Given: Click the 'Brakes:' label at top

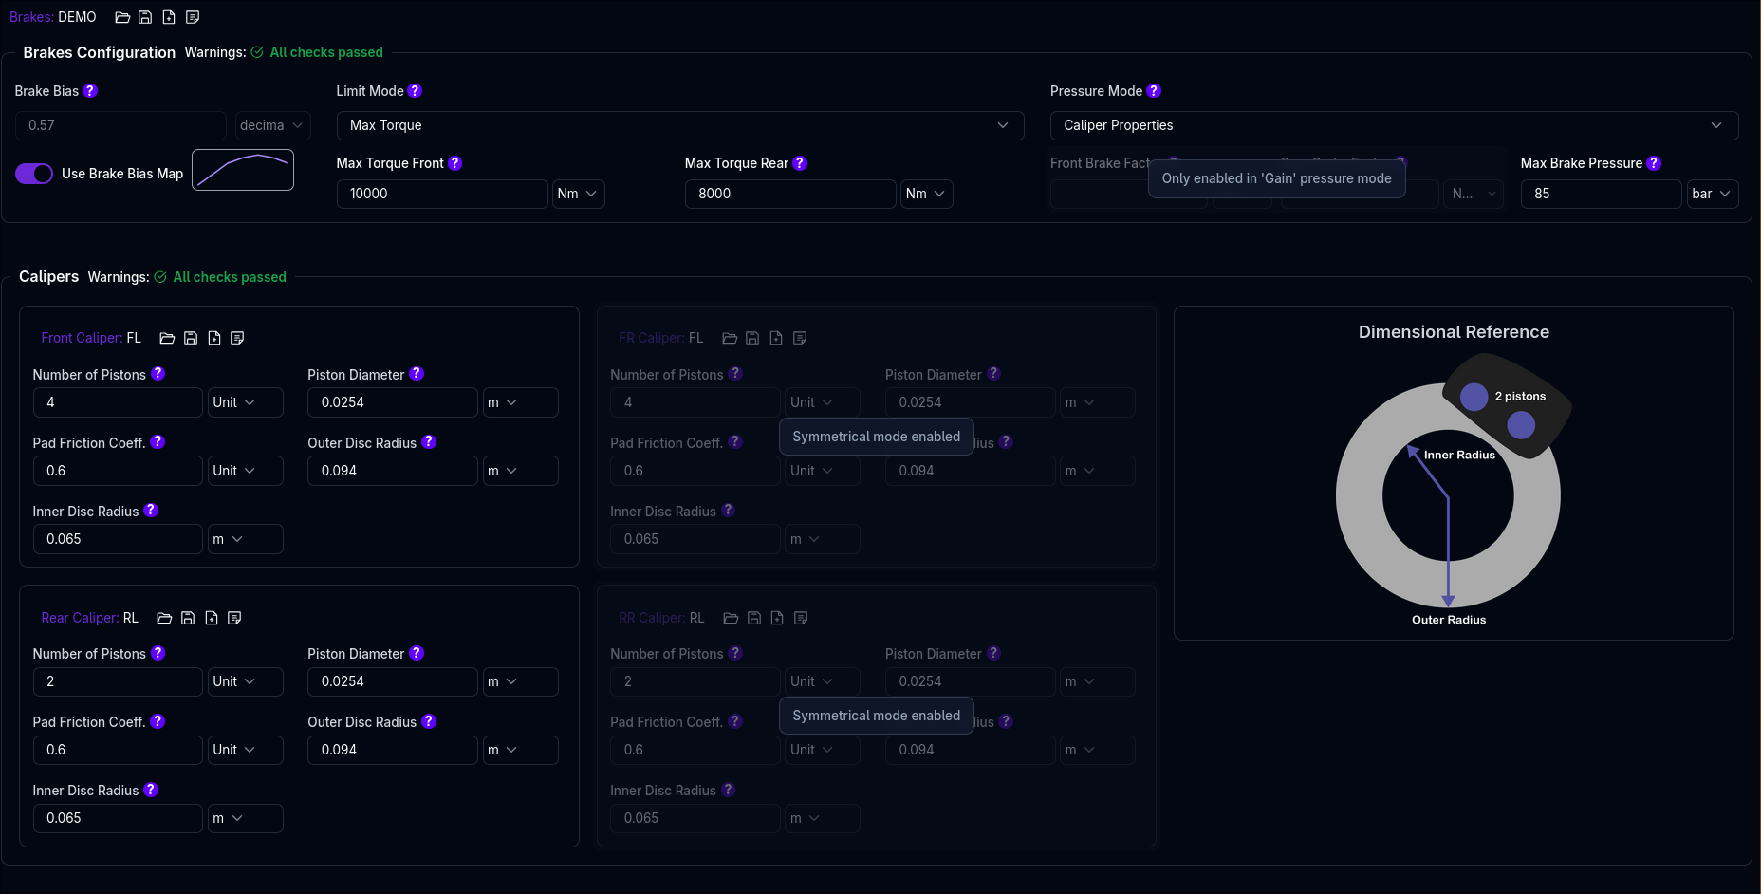Looking at the screenshot, I should pyautogui.click(x=31, y=17).
